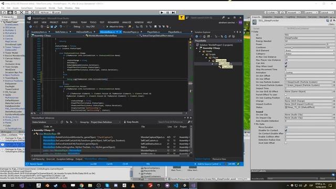Image resolution: width=336 pixels, height=189 pixels.
Task: Click the Name field containing SleepPowder
Action: coord(310,38)
